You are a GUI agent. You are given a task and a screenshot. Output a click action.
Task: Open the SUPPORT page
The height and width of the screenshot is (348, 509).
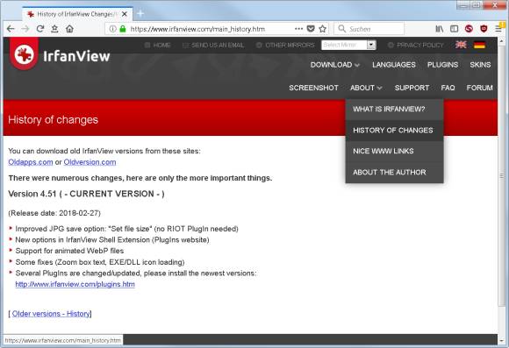tap(412, 88)
